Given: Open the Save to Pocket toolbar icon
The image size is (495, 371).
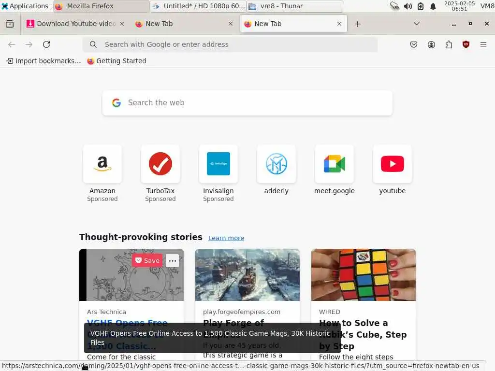Looking at the screenshot, I should point(414,44).
